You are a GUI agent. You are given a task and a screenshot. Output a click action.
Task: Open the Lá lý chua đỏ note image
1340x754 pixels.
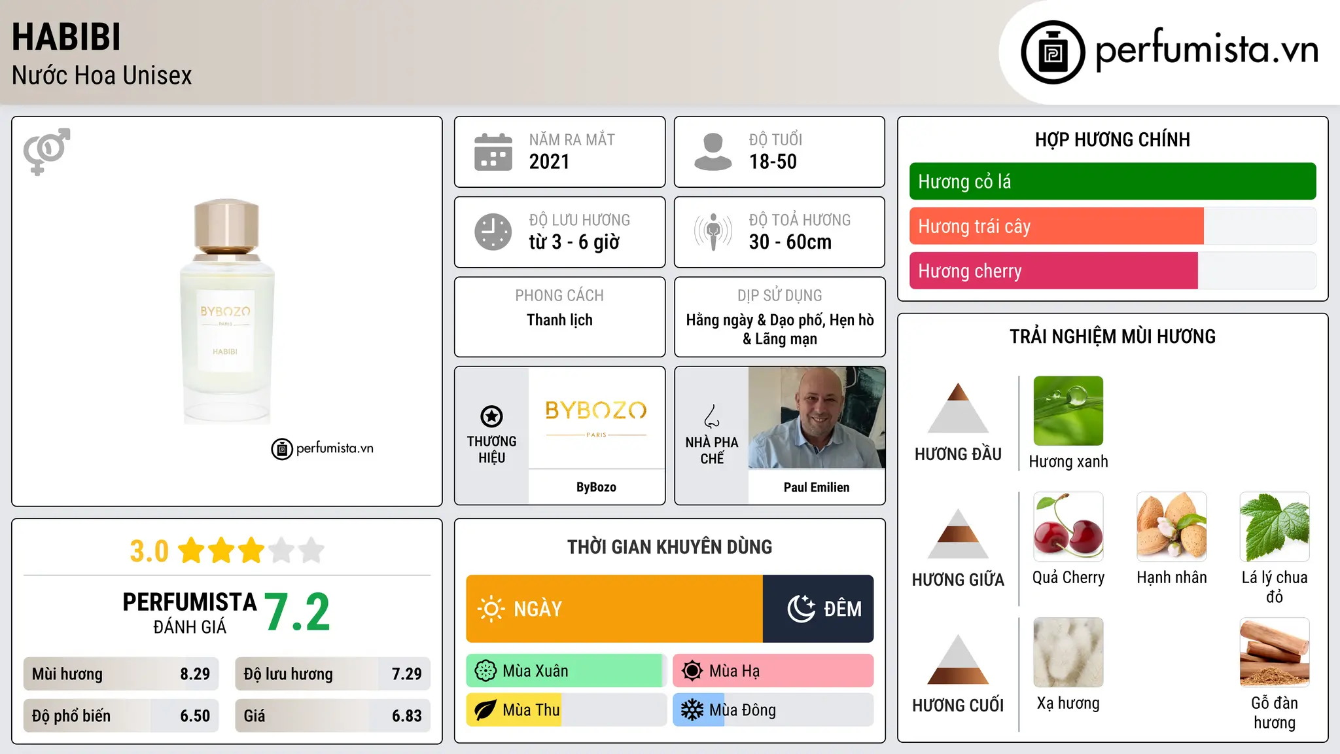coord(1275,527)
